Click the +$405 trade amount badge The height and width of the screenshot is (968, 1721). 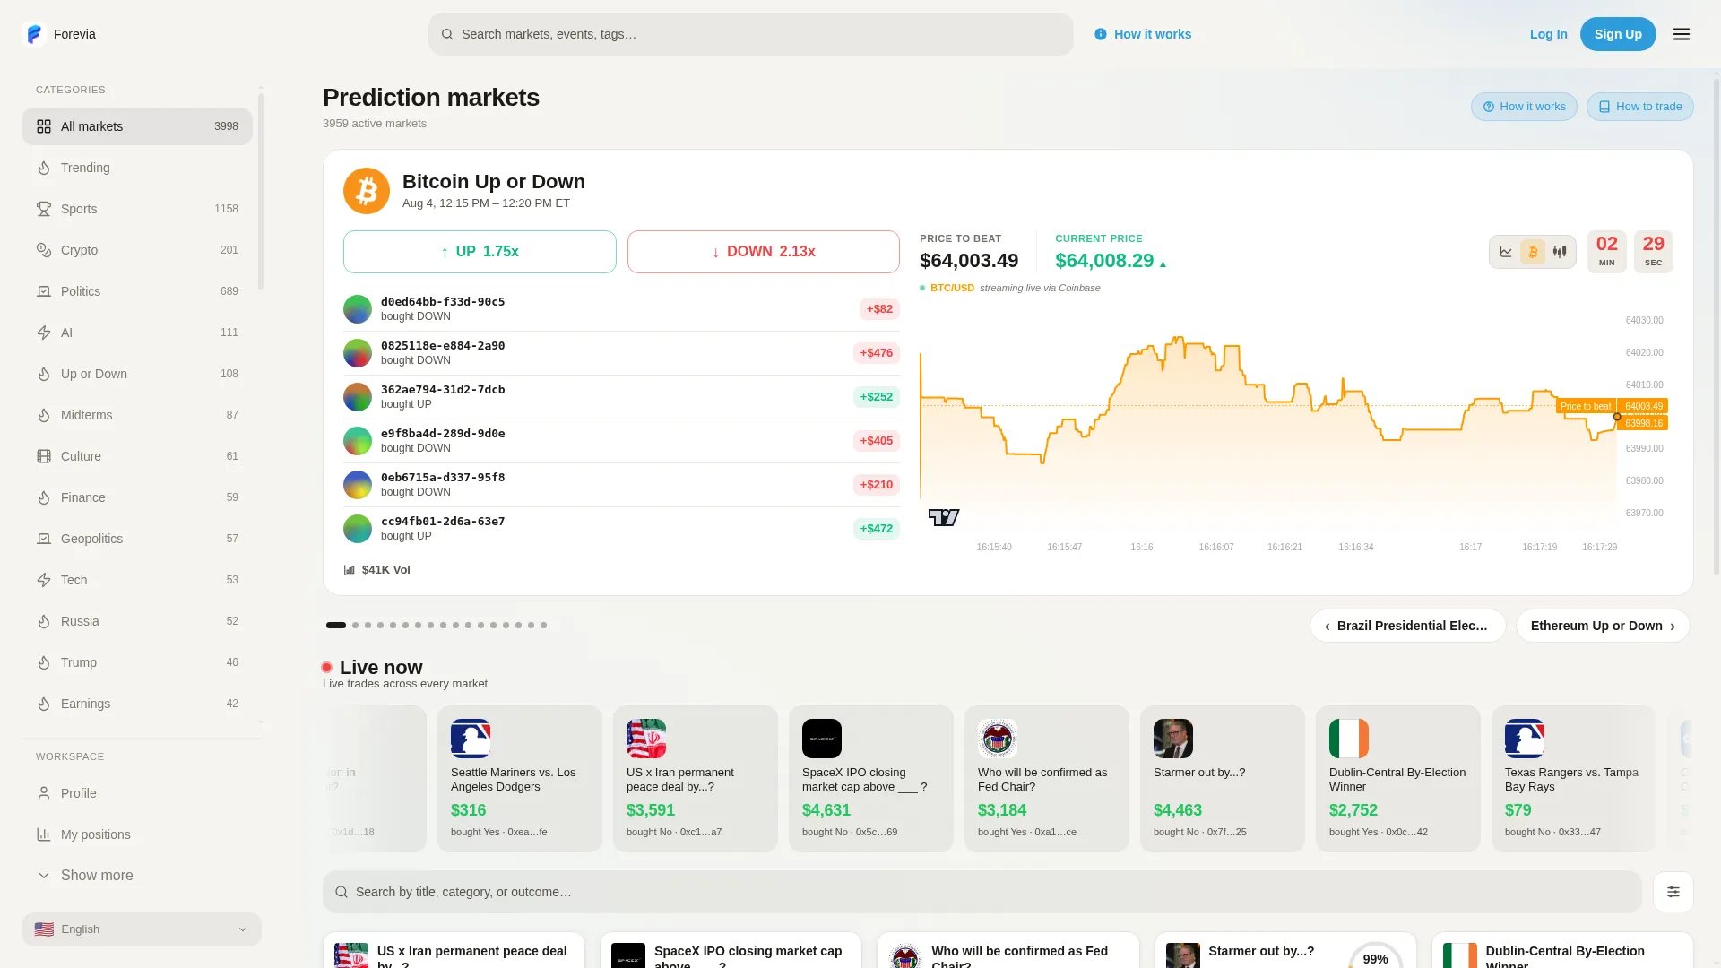pyautogui.click(x=877, y=441)
